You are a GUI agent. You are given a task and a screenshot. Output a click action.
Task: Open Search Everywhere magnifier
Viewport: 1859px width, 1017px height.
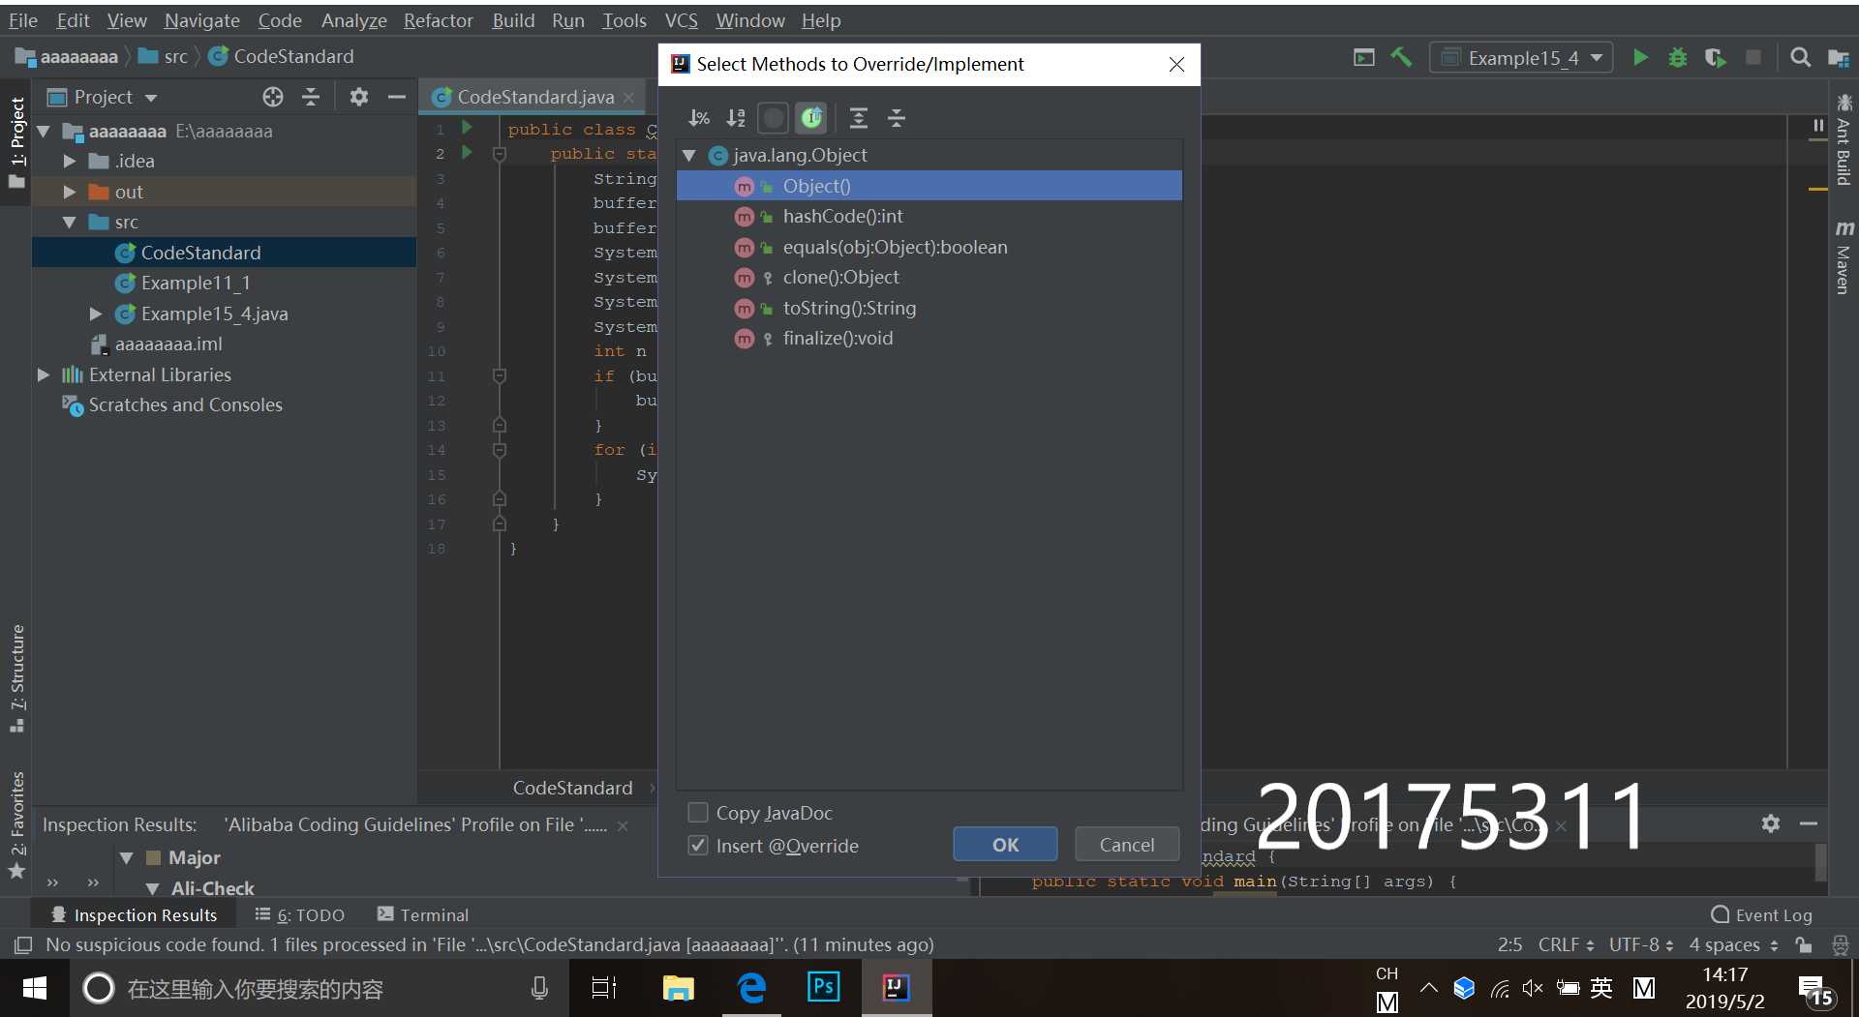click(x=1800, y=57)
